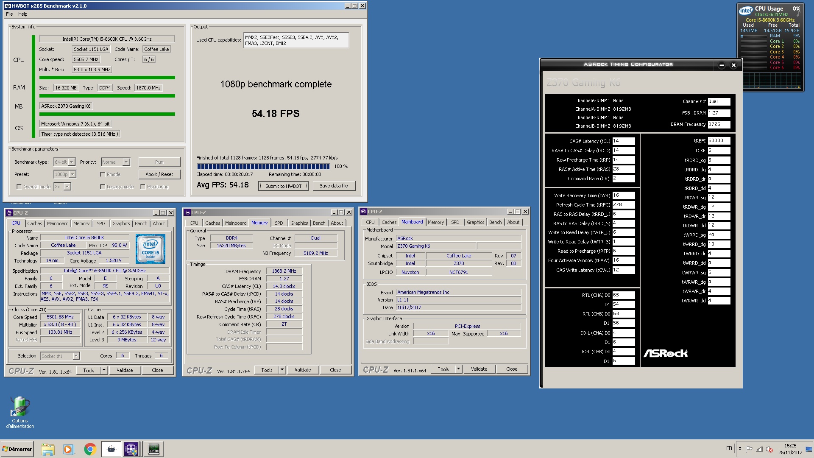Click Save data file button
Screen dimensions: 814x458
click(334, 186)
